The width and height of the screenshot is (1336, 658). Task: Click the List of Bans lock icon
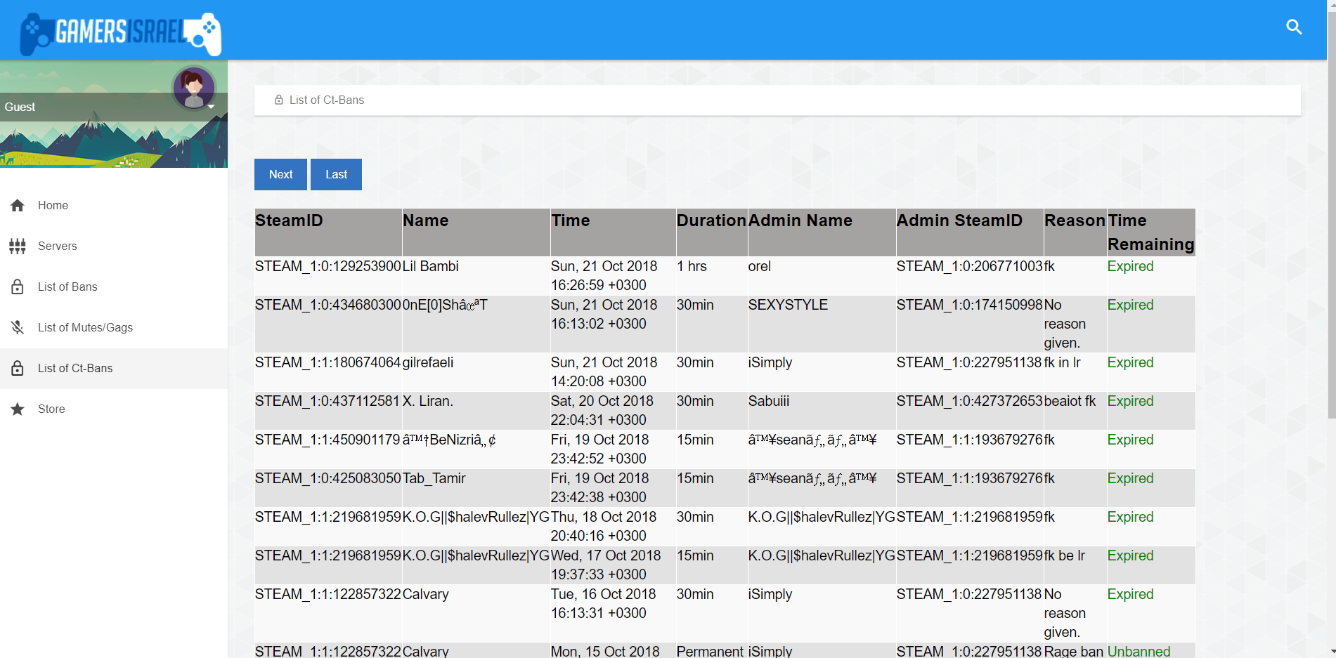18,287
